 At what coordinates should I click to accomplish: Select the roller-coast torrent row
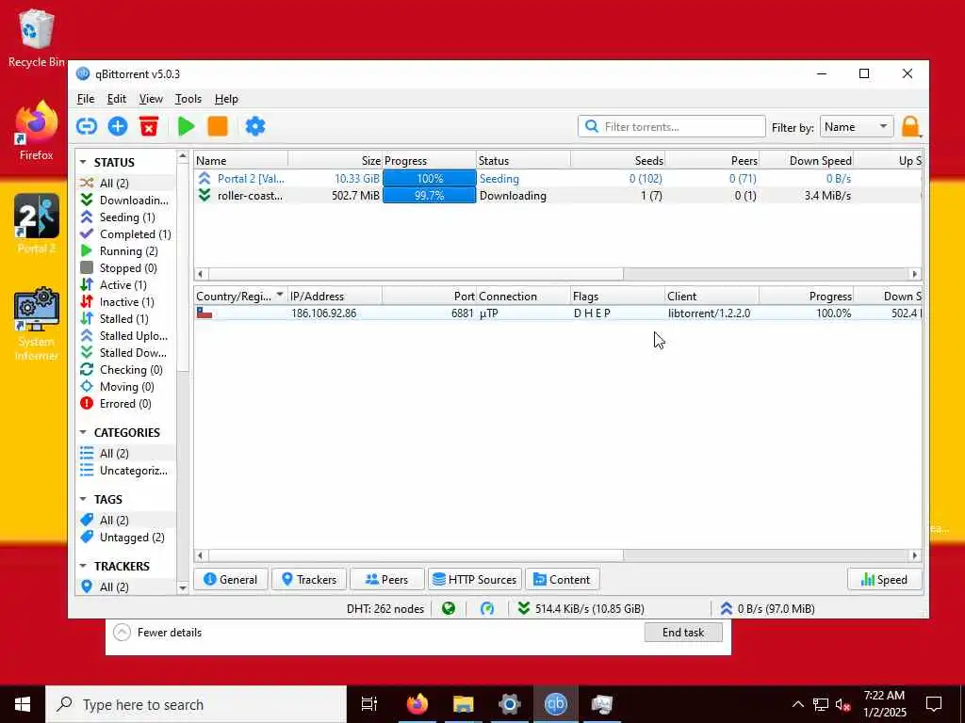click(558, 196)
